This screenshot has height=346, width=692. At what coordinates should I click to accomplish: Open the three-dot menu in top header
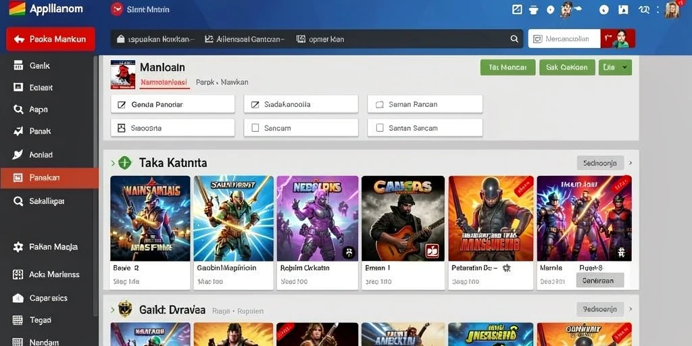pyautogui.click(x=658, y=9)
